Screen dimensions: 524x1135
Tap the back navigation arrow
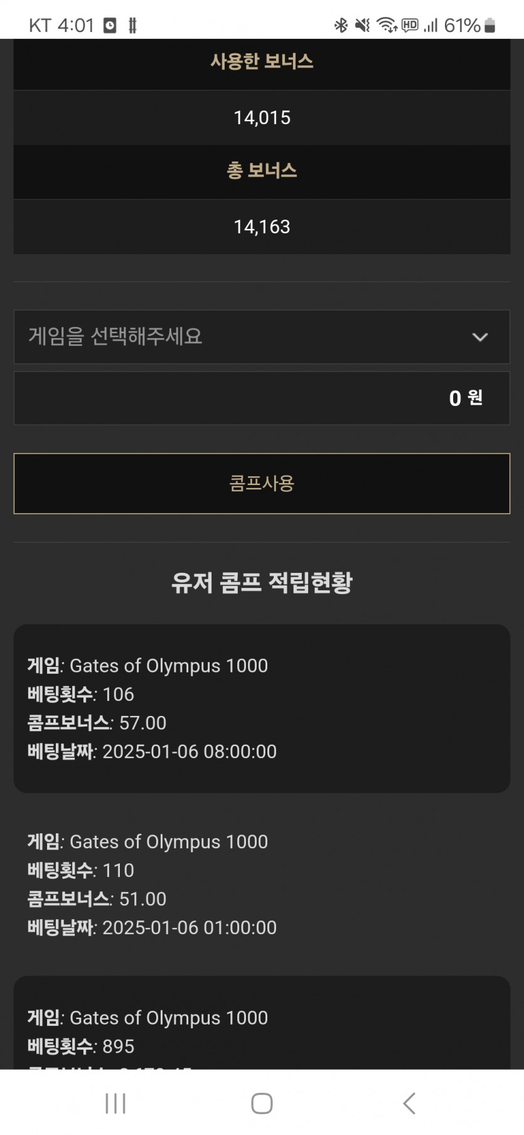[x=409, y=1103]
